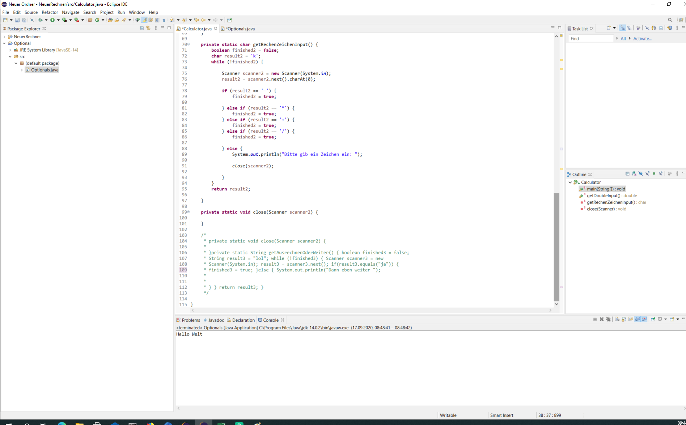Image resolution: width=686 pixels, height=425 pixels.
Task: Click the Clear Console icon
Action: coord(617,319)
